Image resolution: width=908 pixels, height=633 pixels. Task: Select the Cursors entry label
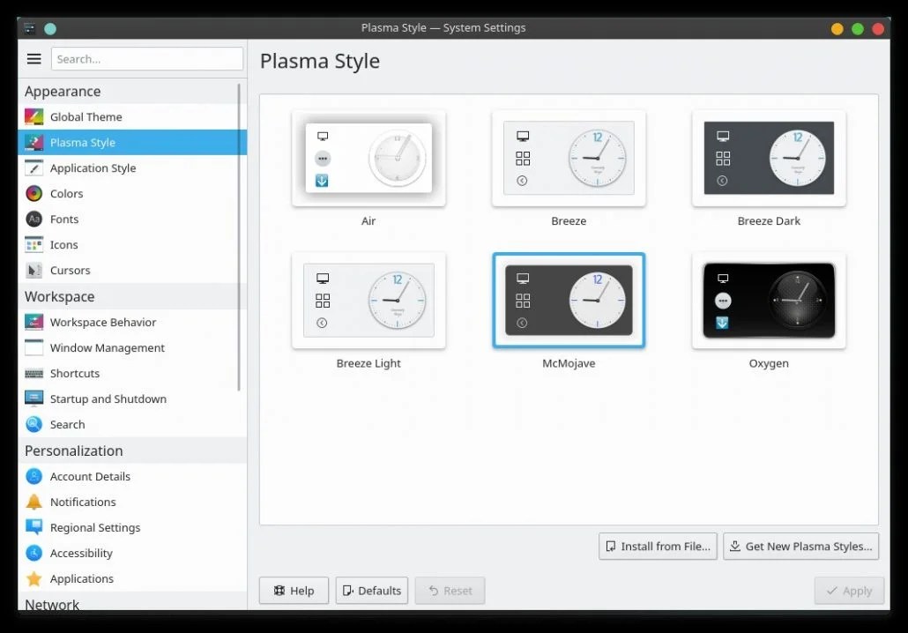(70, 271)
